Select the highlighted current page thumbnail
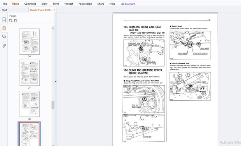The width and height of the screenshot is (241, 146). point(30,134)
